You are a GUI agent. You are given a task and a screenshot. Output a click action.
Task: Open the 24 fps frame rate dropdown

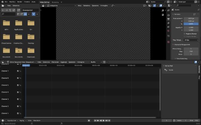pyautogui.click(x=191, y=40)
